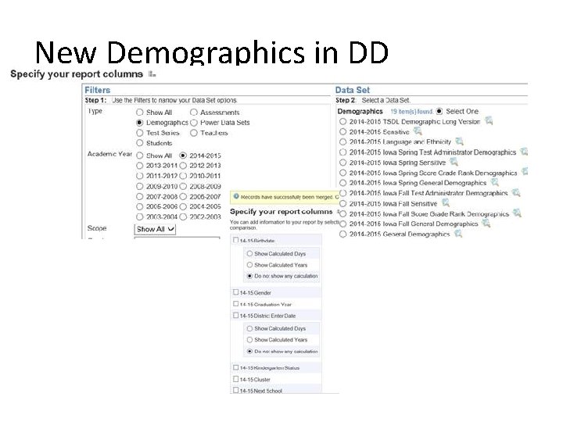
Task: Choose Iowa Spring Score Grade Rank Demographics
Action: click(x=343, y=173)
